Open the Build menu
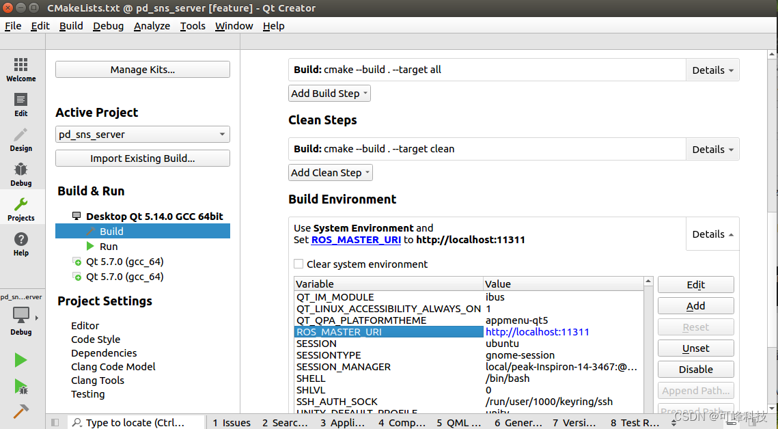The width and height of the screenshot is (778, 429). [x=71, y=26]
